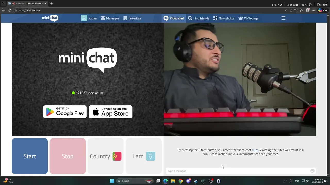330x185 pixels.
Task: Open Discord from the taskbar
Action: (x=188, y=181)
